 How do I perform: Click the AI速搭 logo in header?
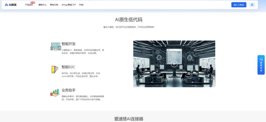click(11, 5)
